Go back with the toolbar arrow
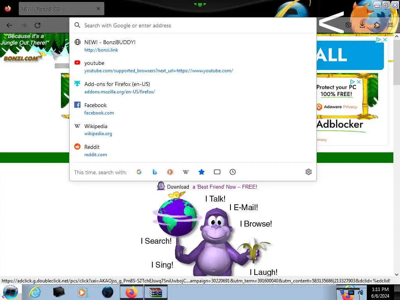400x300 pixels. tap(9, 25)
